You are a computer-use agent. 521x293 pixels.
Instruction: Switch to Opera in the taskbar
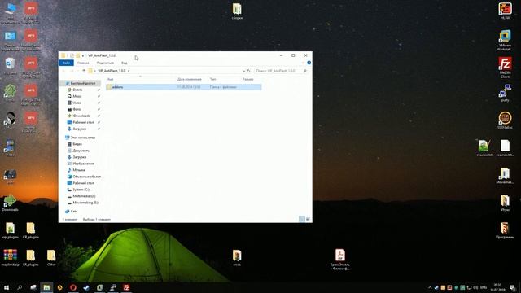tap(73, 287)
